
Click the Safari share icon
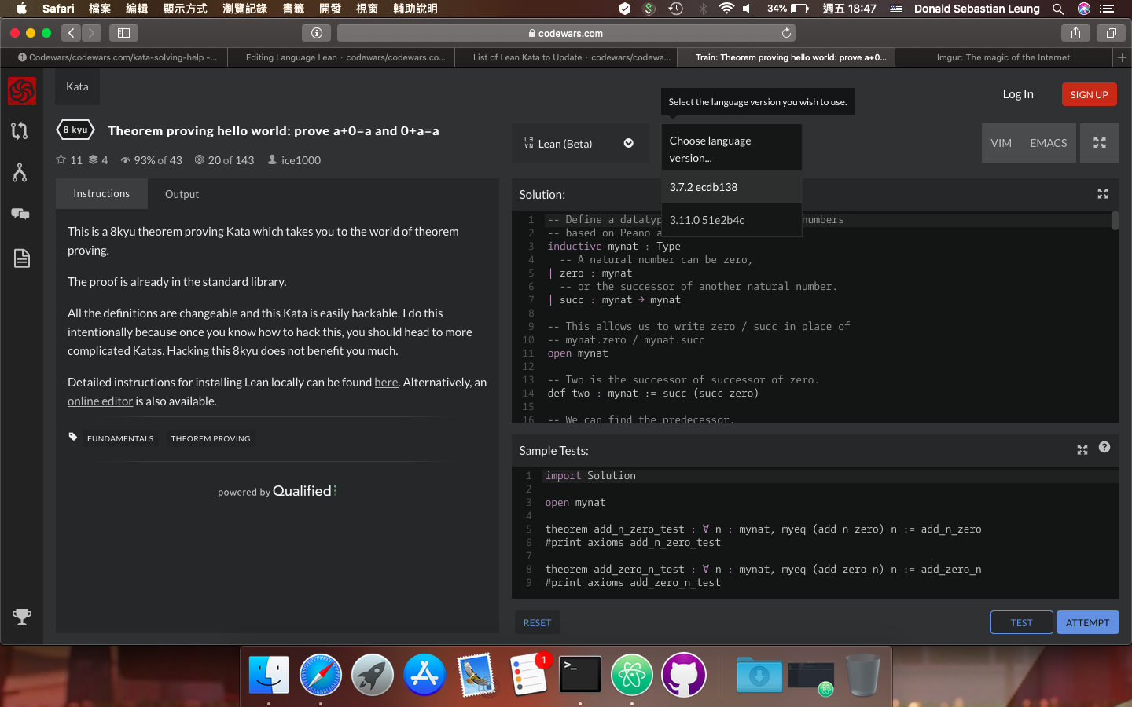coord(1075,33)
